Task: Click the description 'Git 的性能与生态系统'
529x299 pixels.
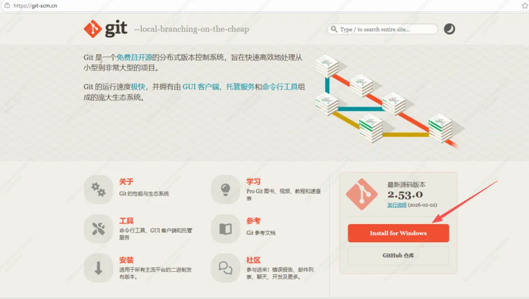Action: coord(144,193)
